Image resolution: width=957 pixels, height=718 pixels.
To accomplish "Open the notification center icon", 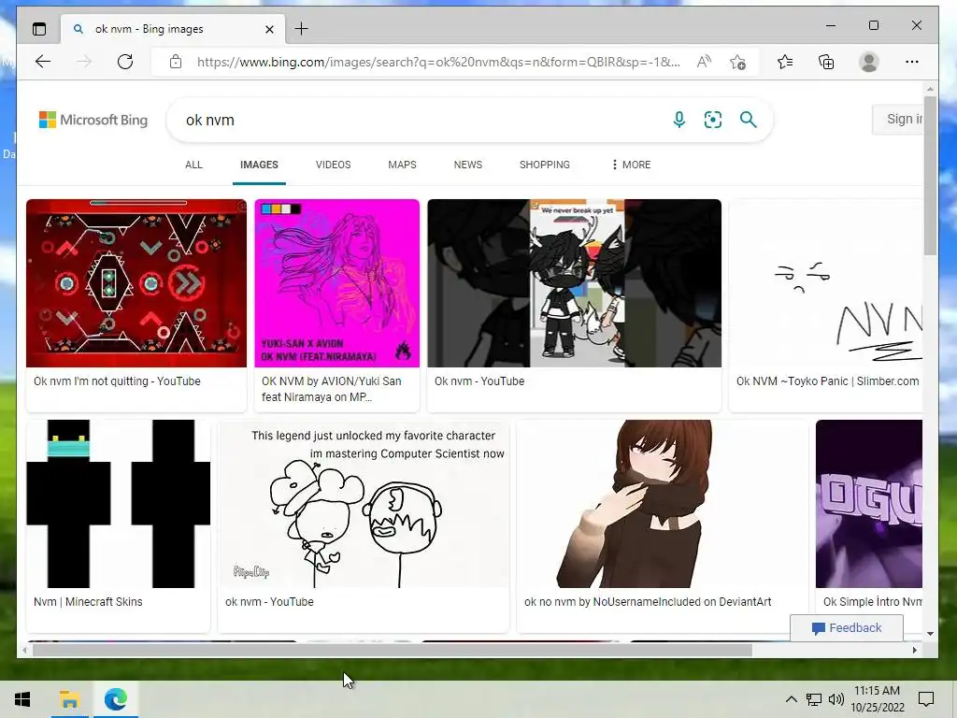I will coord(926,699).
